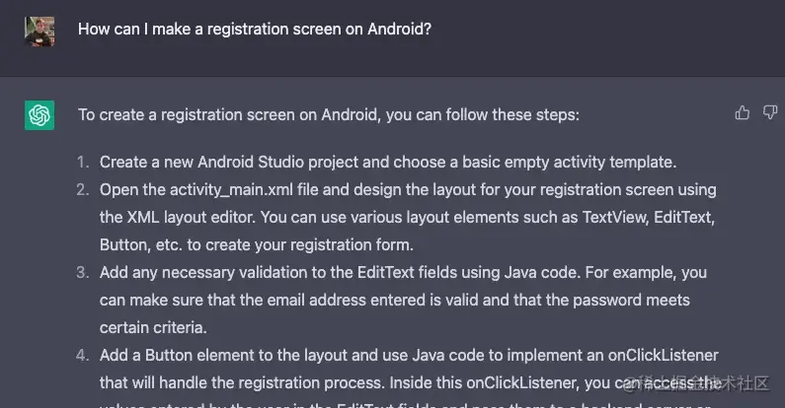Click the line "that will handle the registration process"
The image size is (785, 408).
point(411,383)
